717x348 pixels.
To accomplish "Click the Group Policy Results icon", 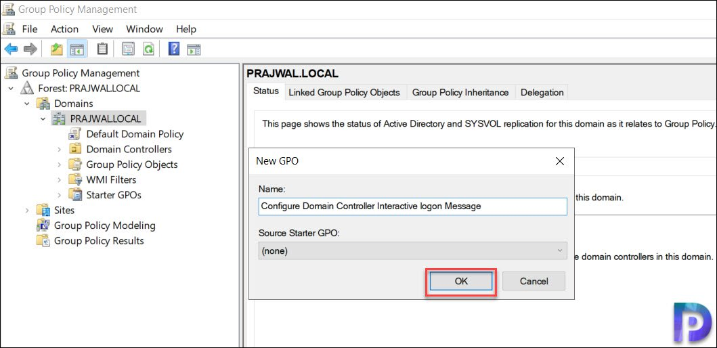I will pyautogui.click(x=43, y=240).
